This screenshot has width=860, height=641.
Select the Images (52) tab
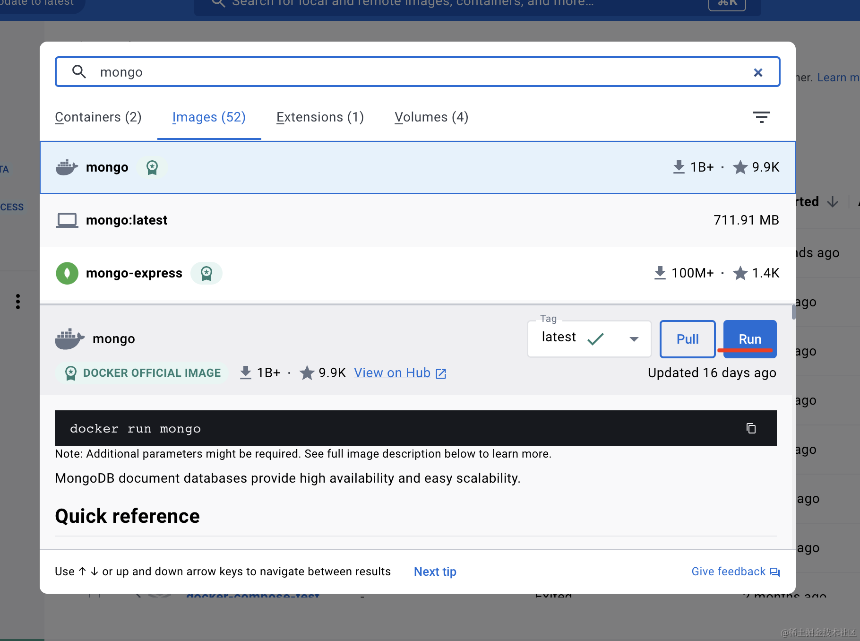(209, 117)
